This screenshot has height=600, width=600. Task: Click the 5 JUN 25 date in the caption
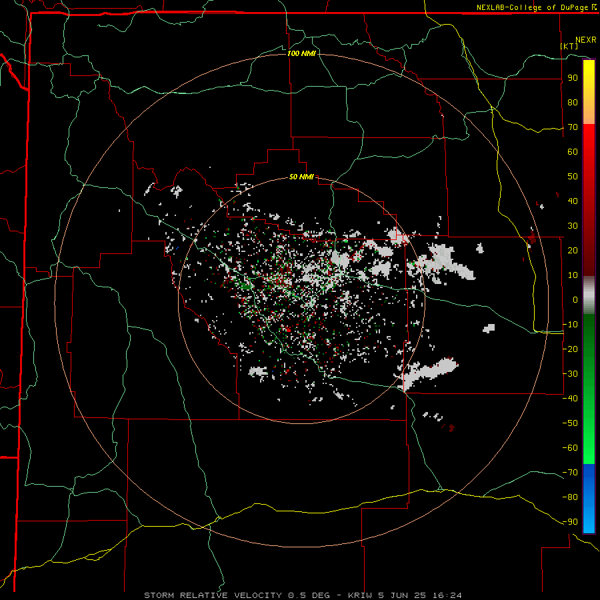[x=402, y=595]
